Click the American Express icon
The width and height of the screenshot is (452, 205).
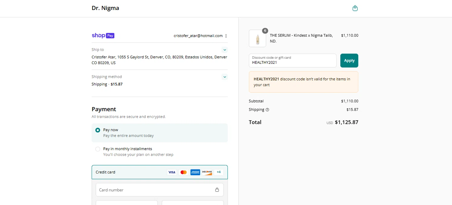(195, 172)
